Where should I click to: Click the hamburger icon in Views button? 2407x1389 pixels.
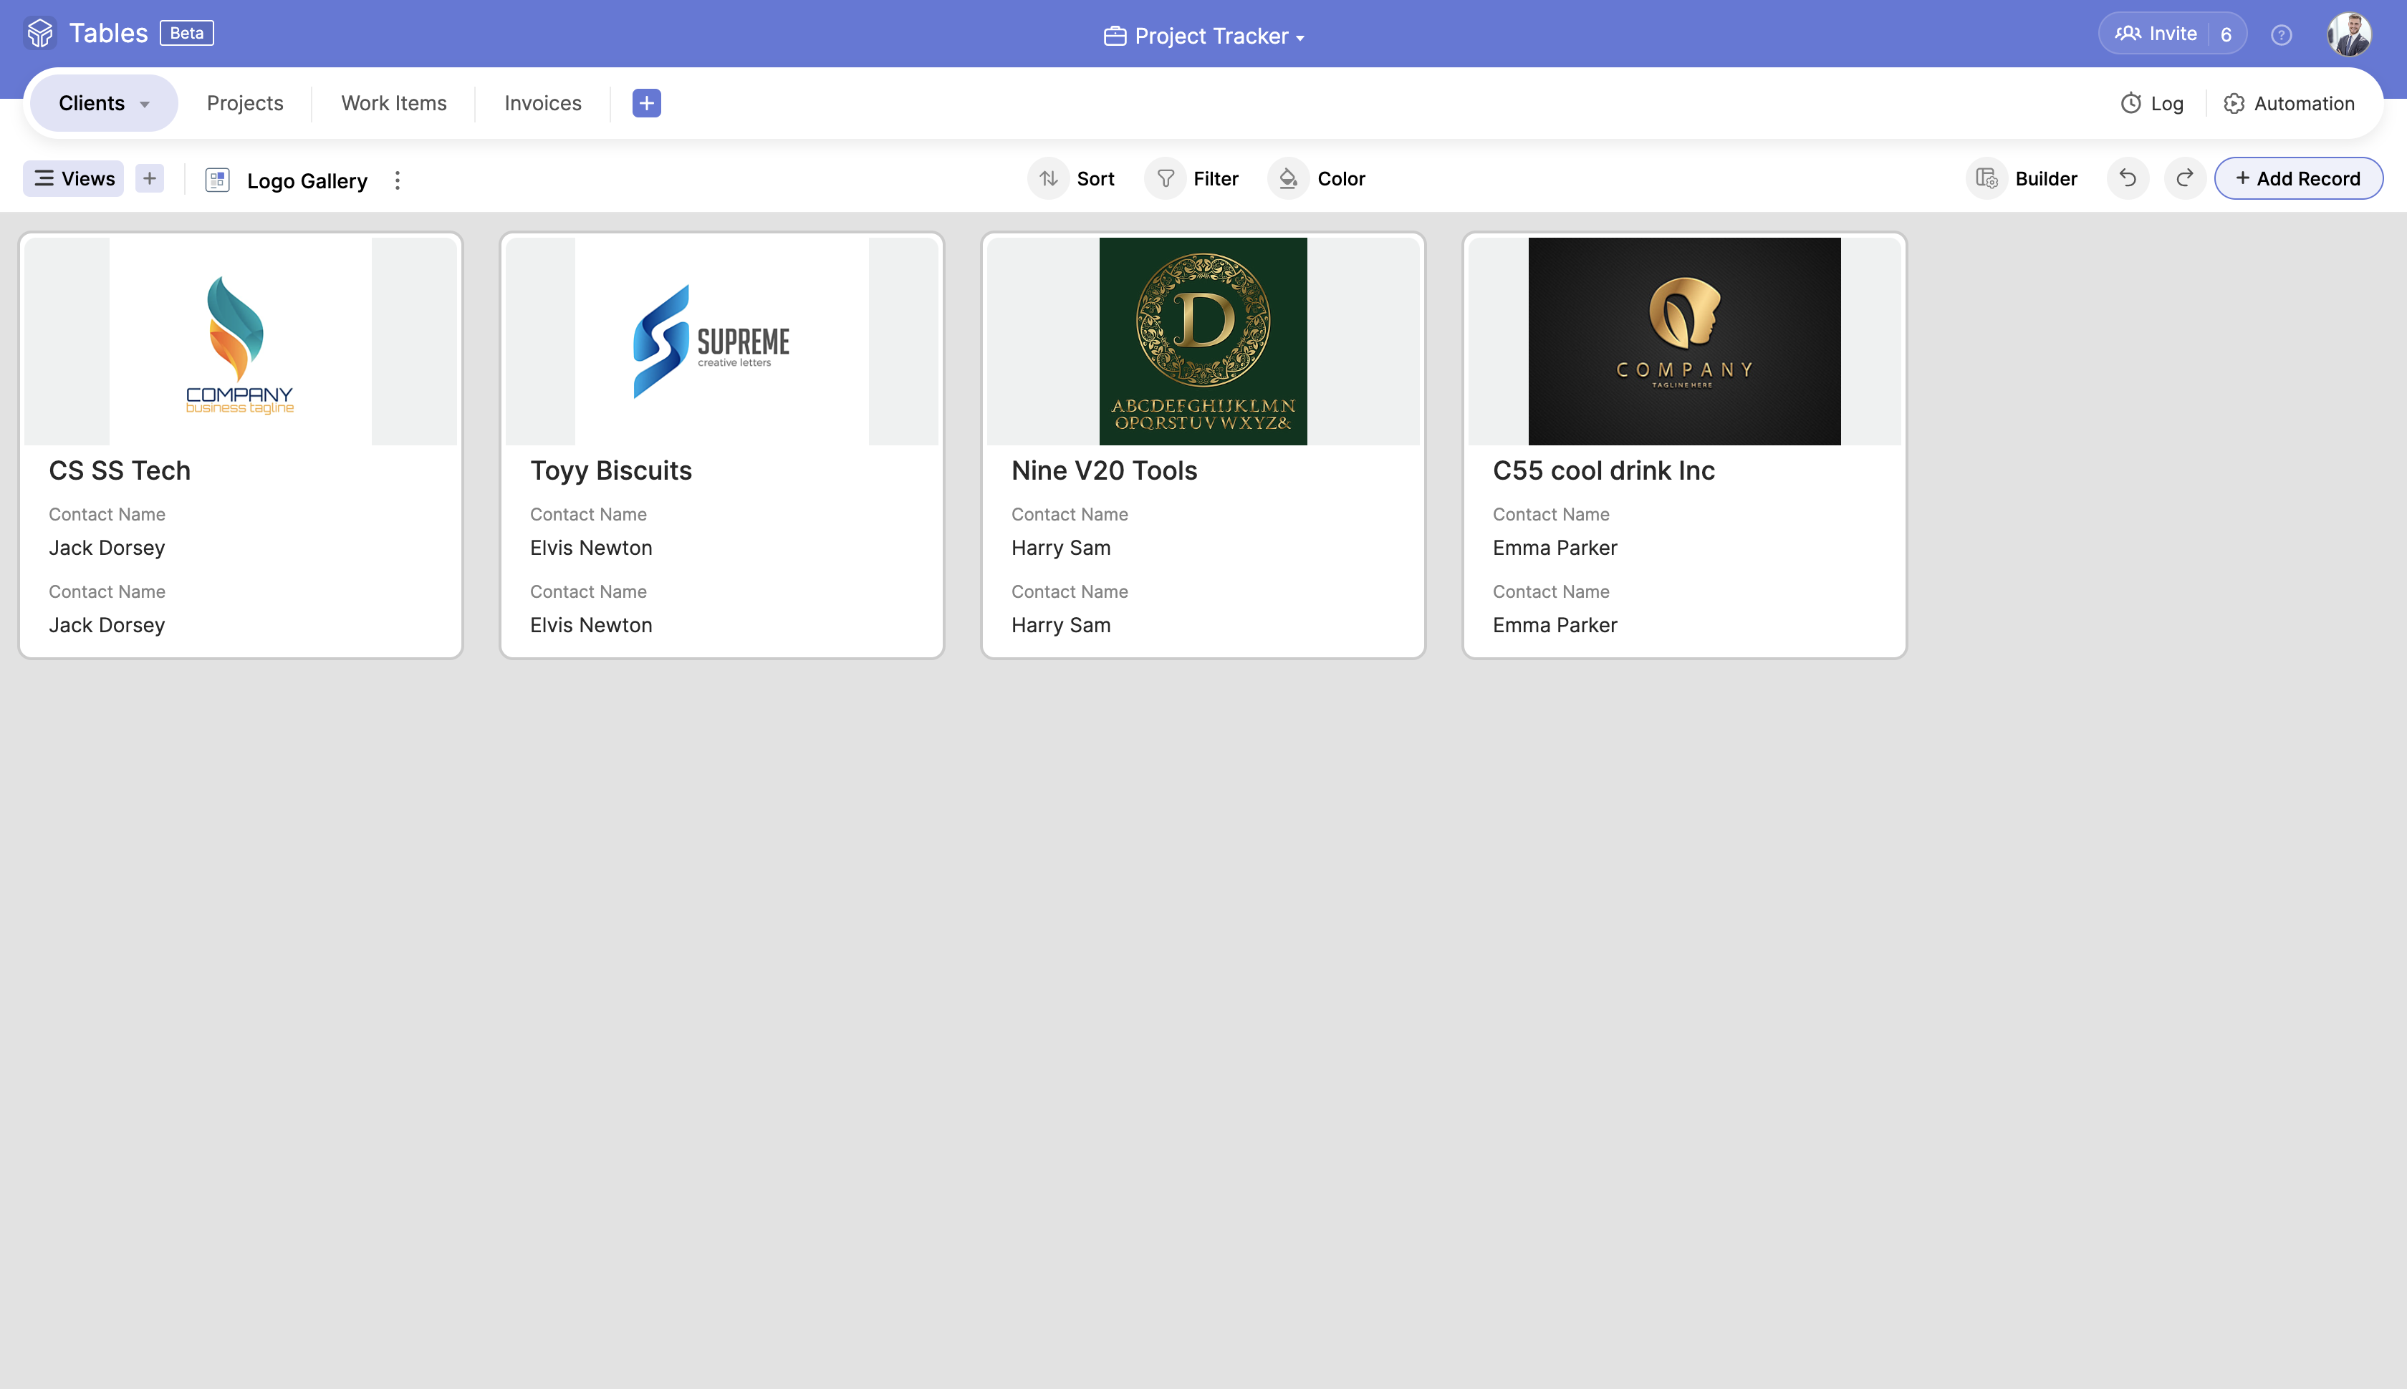[x=44, y=178]
